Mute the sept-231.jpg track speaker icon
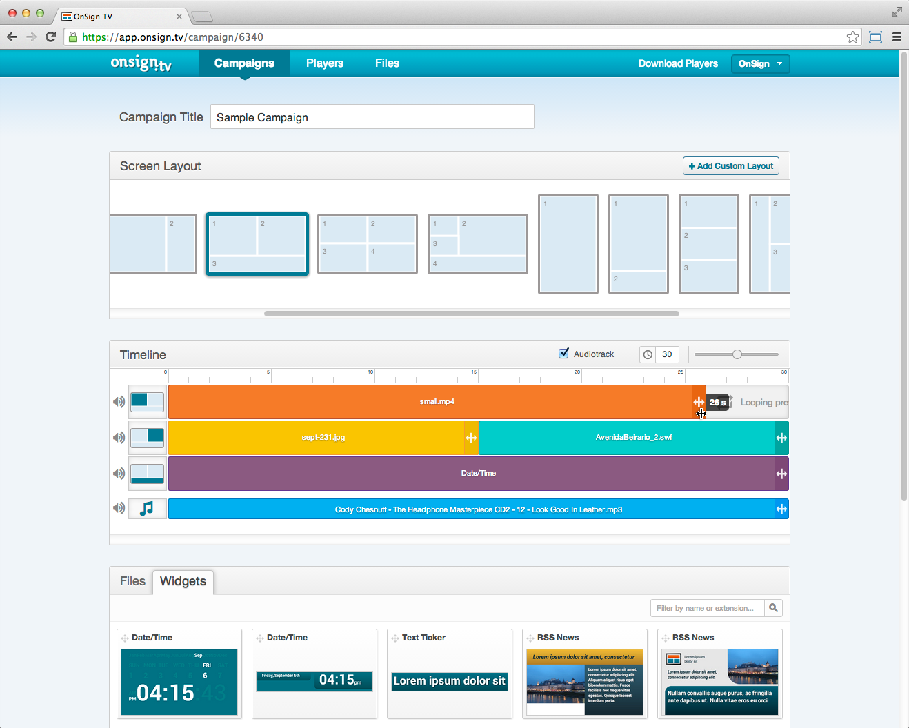The image size is (909, 728). coord(119,438)
